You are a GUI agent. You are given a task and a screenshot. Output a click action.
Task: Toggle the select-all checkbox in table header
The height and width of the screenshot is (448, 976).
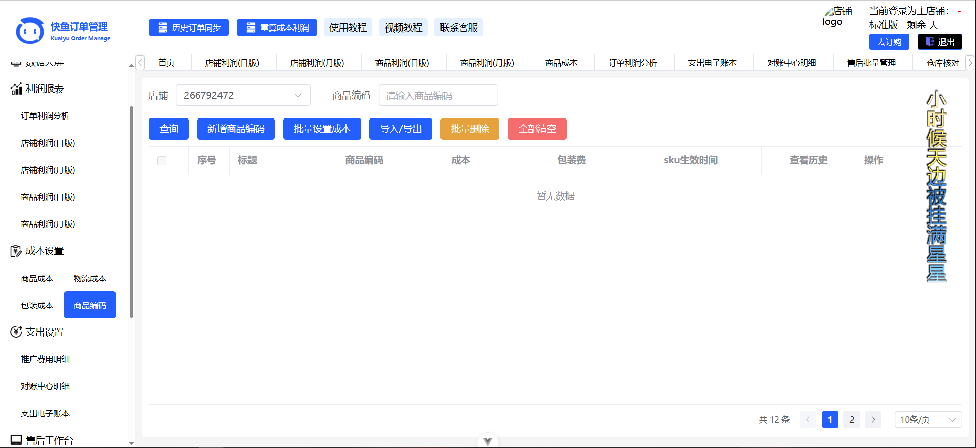(162, 161)
